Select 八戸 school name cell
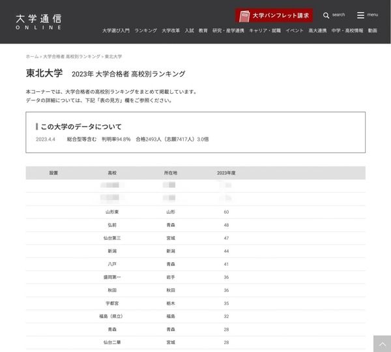 click(x=112, y=264)
